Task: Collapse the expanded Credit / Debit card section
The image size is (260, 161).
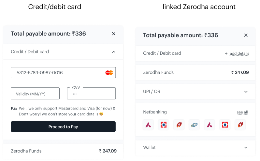Action: pyautogui.click(x=114, y=52)
